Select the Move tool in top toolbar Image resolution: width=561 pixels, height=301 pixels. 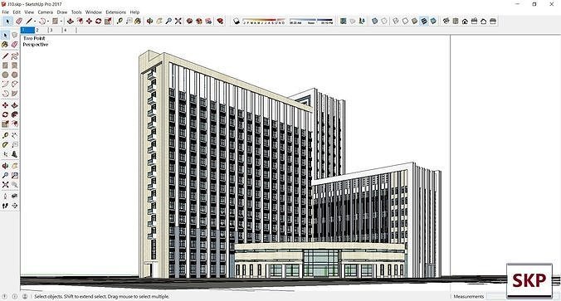pyautogui.click(x=89, y=21)
